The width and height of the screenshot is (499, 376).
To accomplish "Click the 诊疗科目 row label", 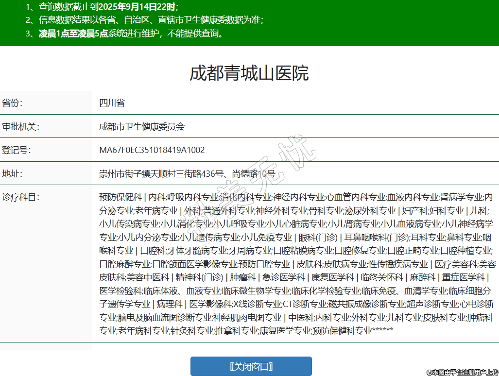I will click(x=20, y=197).
